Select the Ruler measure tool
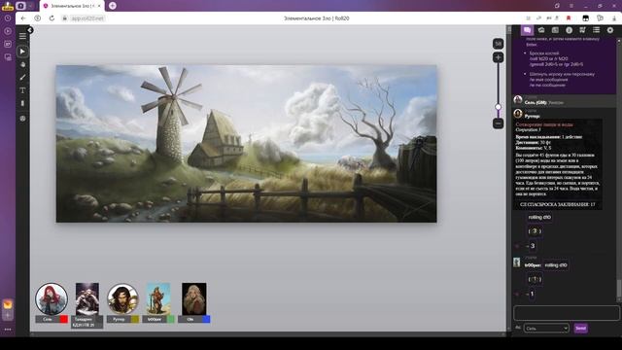 [x=22, y=104]
